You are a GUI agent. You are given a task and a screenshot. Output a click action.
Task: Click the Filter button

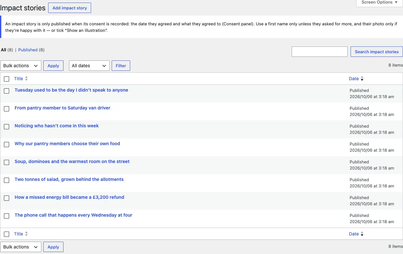point(121,66)
